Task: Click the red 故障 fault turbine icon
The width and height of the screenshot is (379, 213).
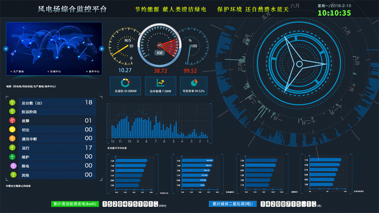Action: (x=13, y=121)
